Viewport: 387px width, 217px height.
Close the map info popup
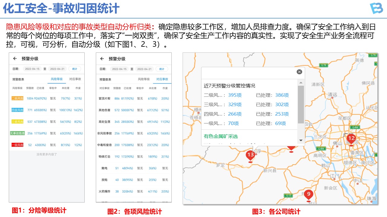coord(299,72)
